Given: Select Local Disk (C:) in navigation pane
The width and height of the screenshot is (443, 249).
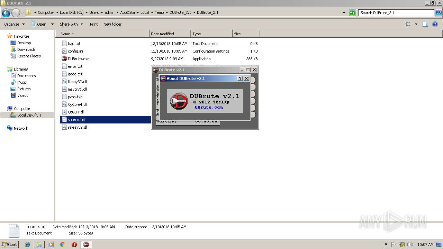Looking at the screenshot, I should pyautogui.click(x=29, y=115).
